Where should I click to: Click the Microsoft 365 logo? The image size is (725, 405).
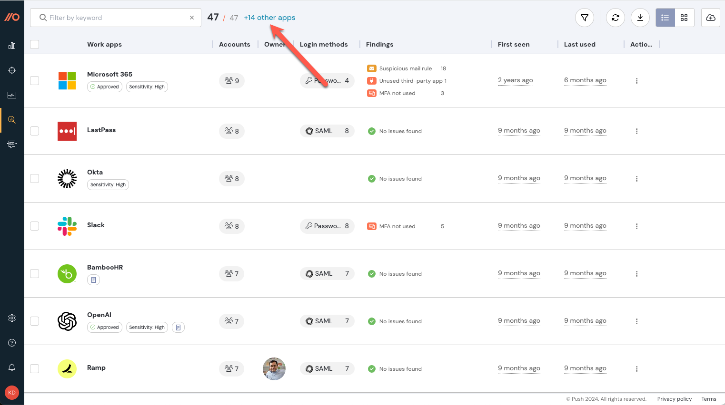(x=67, y=81)
